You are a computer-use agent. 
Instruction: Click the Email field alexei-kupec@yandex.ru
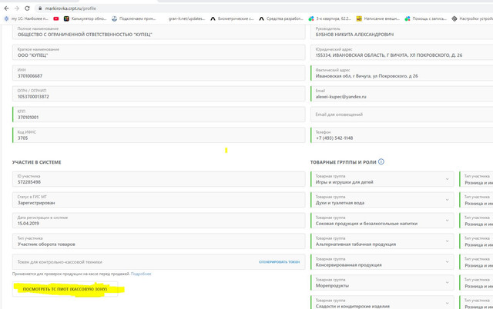[x=402, y=94]
